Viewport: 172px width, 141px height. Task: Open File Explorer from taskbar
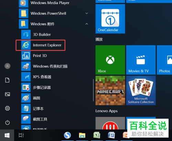(82, 135)
